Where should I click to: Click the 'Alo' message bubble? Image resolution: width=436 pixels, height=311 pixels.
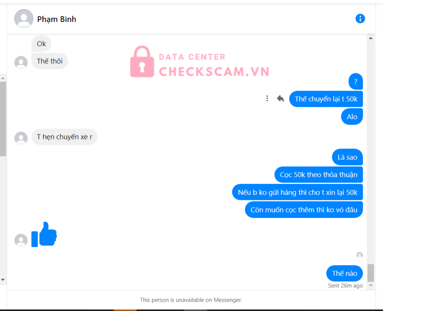(x=352, y=117)
